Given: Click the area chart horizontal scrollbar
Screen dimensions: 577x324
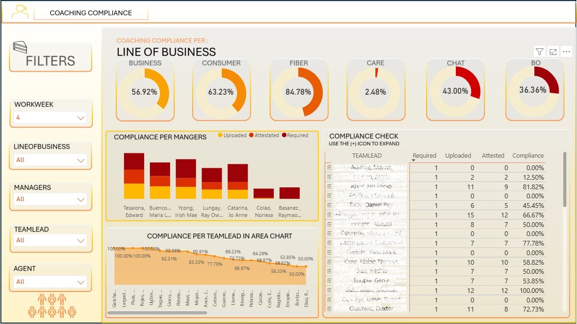Looking at the screenshot, I should [x=157, y=313].
